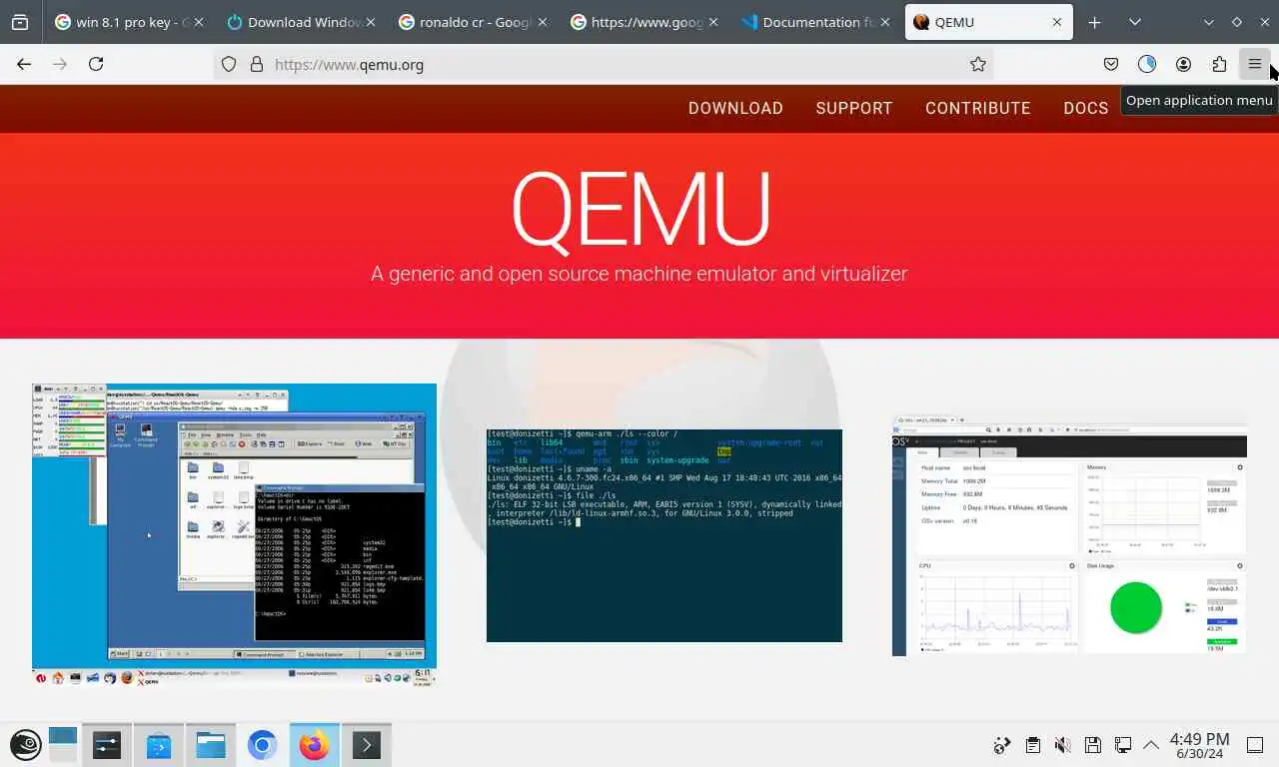Expand hidden system tray icons arrow
The width and height of the screenshot is (1279, 767).
click(x=1151, y=745)
